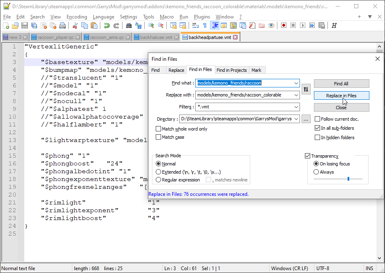Click Replace in Files button
385x273 pixels.
pyautogui.click(x=341, y=96)
